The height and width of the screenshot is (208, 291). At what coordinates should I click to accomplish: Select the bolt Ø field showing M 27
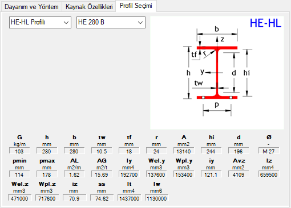(269, 151)
